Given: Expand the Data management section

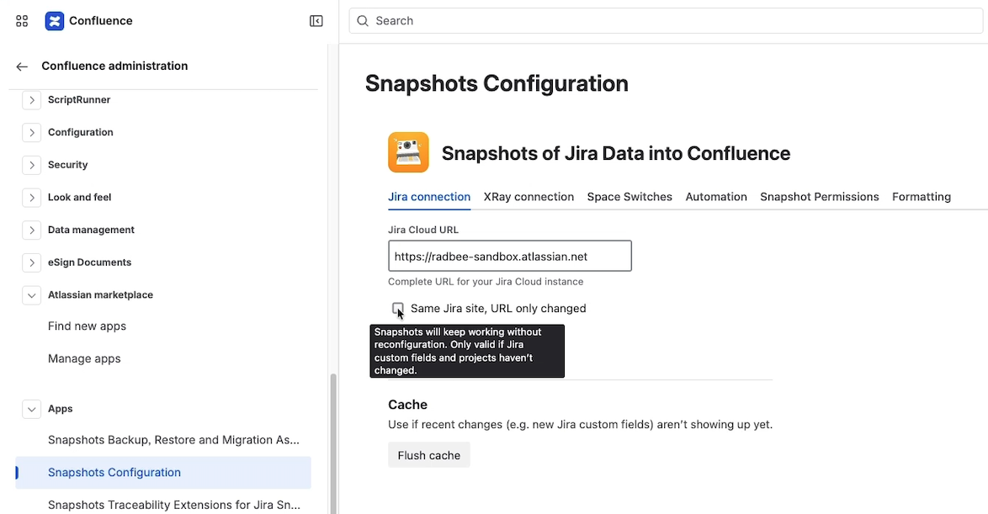Looking at the screenshot, I should point(31,230).
